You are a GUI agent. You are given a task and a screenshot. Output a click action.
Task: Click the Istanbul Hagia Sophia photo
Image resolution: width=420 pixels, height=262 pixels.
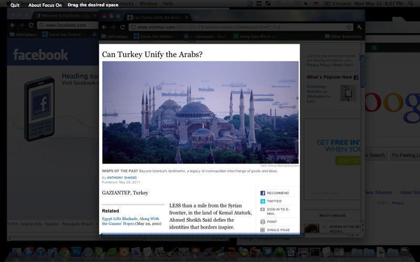point(201,112)
